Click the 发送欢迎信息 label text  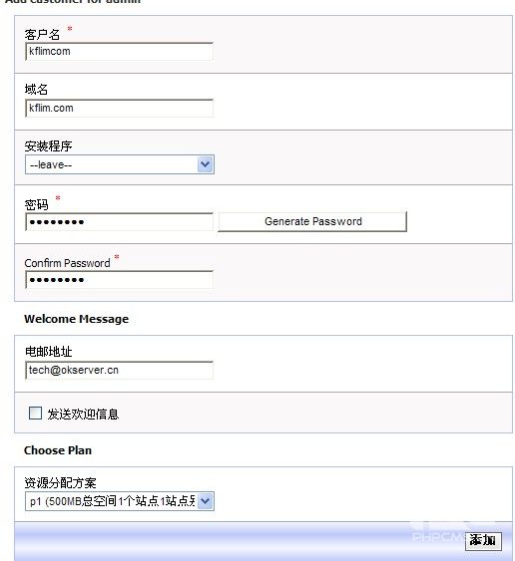[x=83, y=414]
